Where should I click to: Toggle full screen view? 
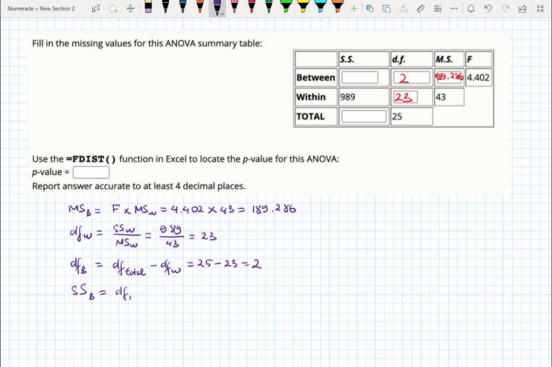coord(540,8)
